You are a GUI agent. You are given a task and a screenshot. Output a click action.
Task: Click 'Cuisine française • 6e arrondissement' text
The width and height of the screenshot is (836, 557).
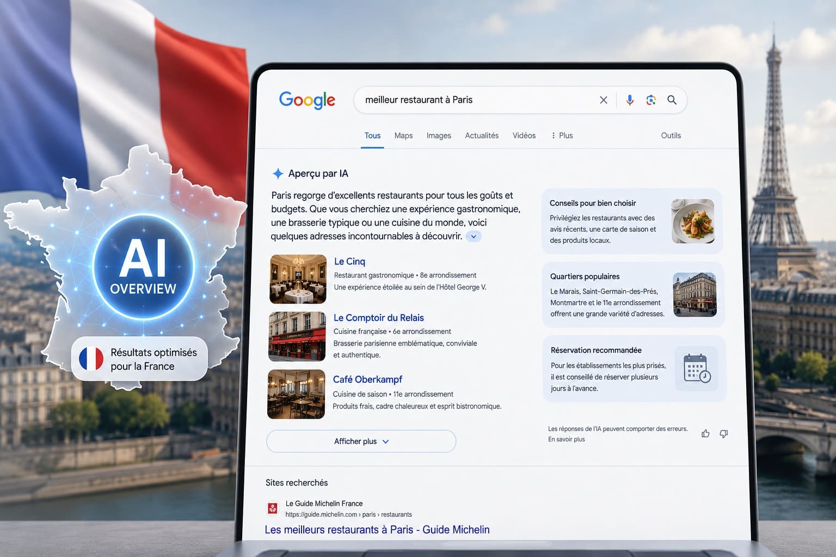point(392,331)
